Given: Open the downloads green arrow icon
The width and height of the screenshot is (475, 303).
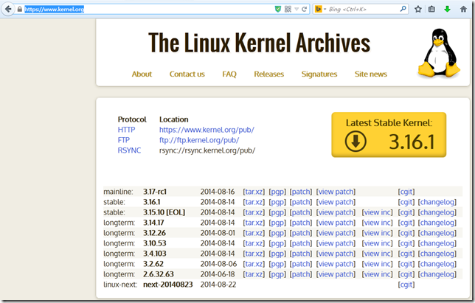Looking at the screenshot, I should click(447, 9).
